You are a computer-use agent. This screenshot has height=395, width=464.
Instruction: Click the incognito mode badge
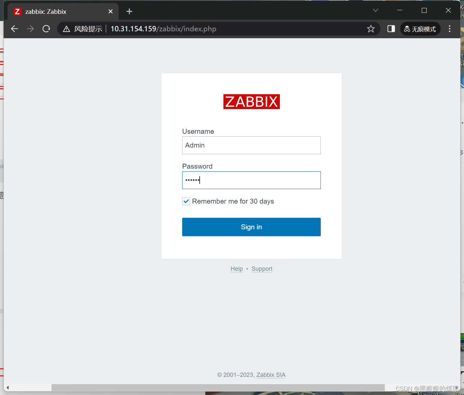point(420,29)
